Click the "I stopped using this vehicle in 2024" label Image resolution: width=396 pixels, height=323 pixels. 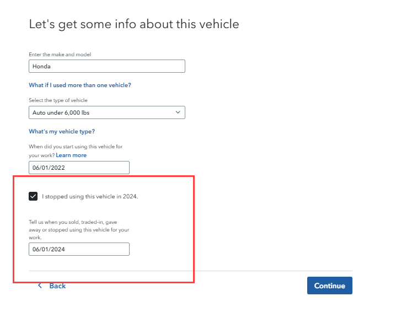pos(90,196)
